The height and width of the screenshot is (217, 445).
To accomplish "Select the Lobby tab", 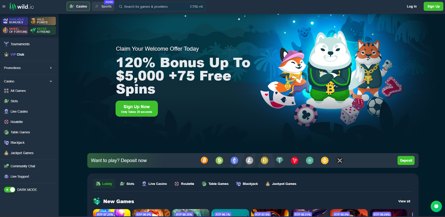I will (104, 184).
